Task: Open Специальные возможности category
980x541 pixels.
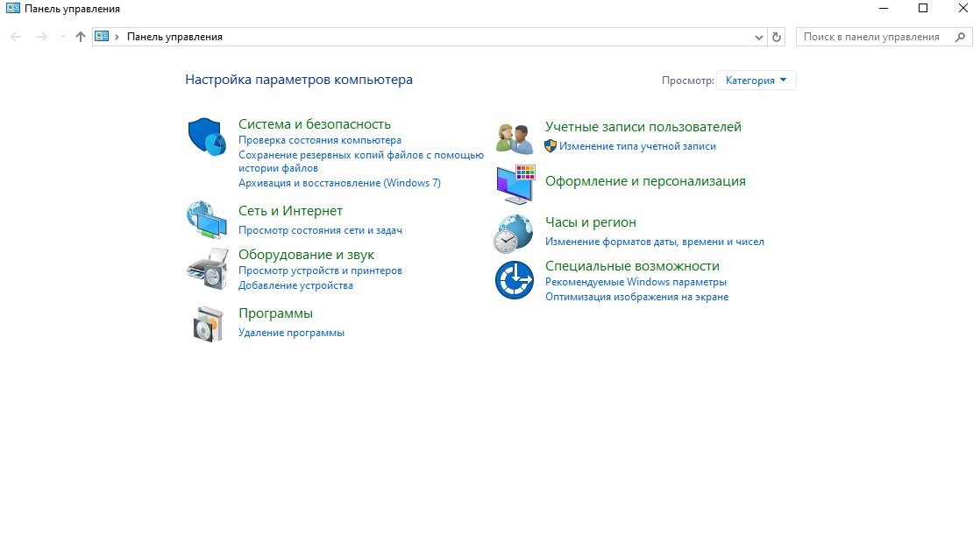Action: click(633, 266)
